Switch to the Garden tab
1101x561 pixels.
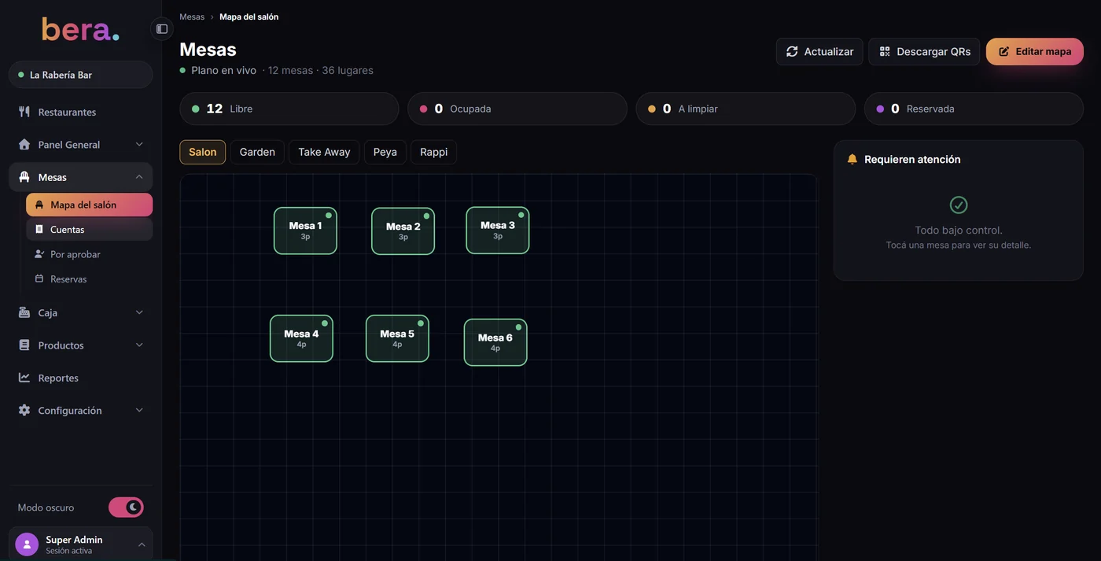click(257, 152)
